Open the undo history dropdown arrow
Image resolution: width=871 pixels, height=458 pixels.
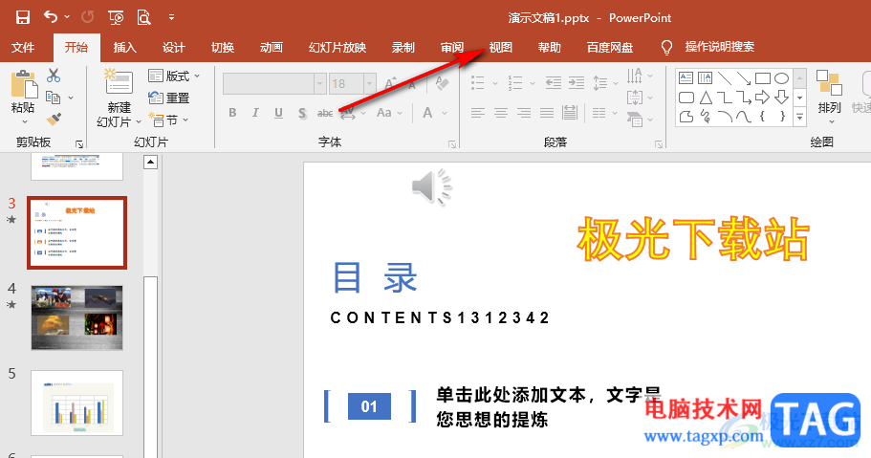[67, 17]
